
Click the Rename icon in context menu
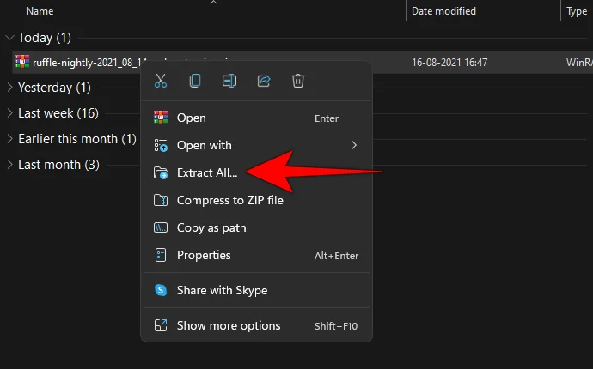(229, 81)
